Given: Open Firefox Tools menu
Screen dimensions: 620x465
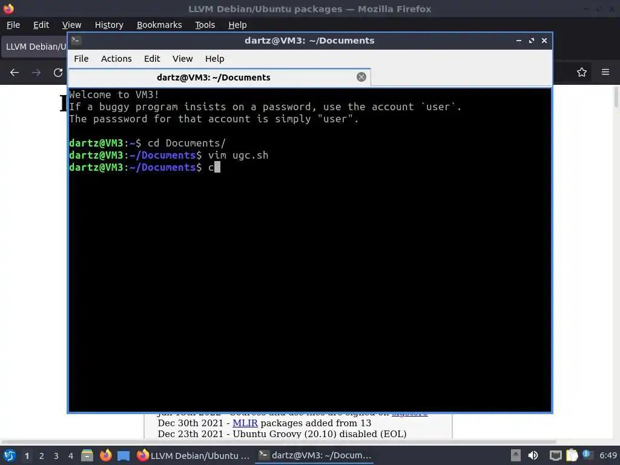Looking at the screenshot, I should [205, 25].
